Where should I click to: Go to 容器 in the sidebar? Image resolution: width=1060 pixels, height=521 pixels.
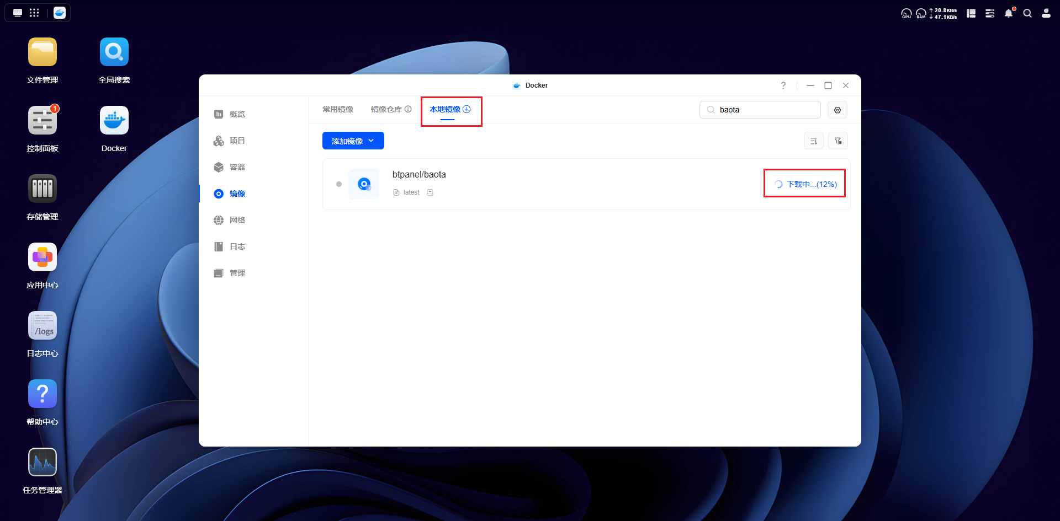(x=237, y=167)
